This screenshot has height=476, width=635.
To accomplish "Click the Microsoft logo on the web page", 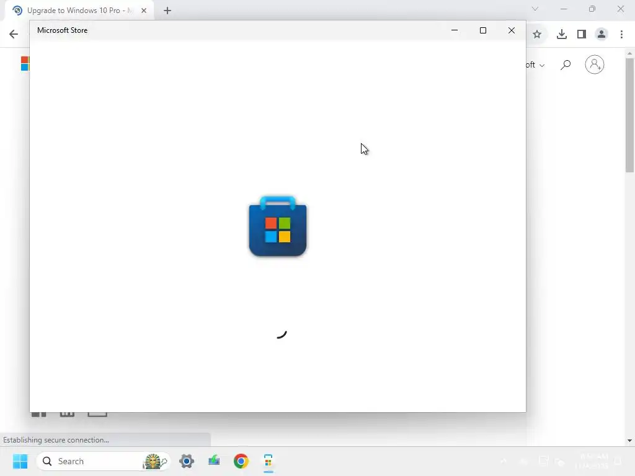I will 25,64.
